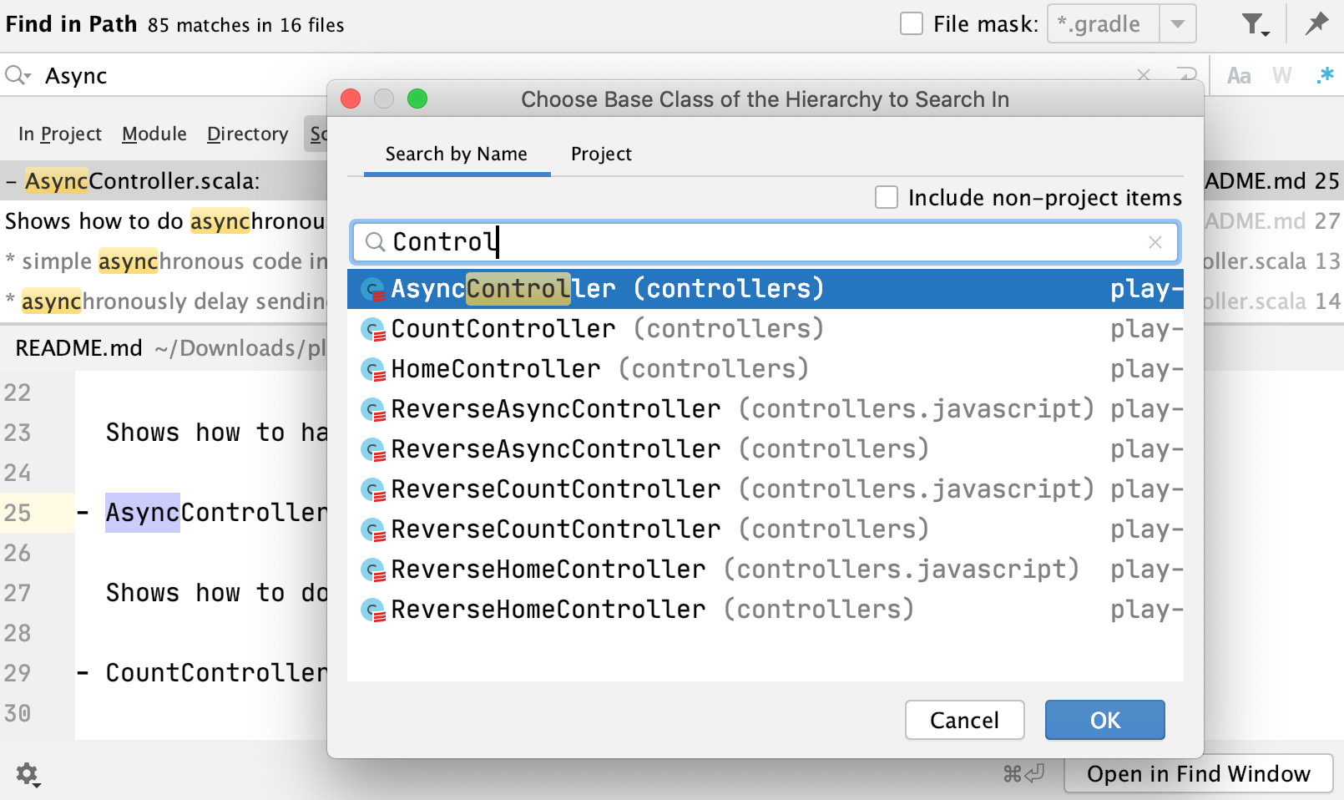
Task: Cancel the hierarchy class dialog
Action: click(x=964, y=720)
